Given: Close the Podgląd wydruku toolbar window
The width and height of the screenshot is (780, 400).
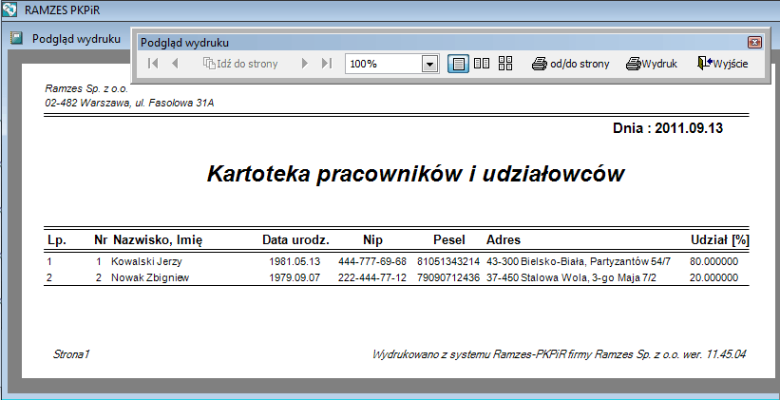Looking at the screenshot, I should tap(754, 43).
